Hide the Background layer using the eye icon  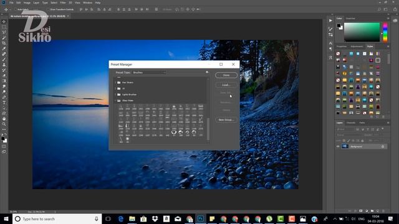pos(338,147)
